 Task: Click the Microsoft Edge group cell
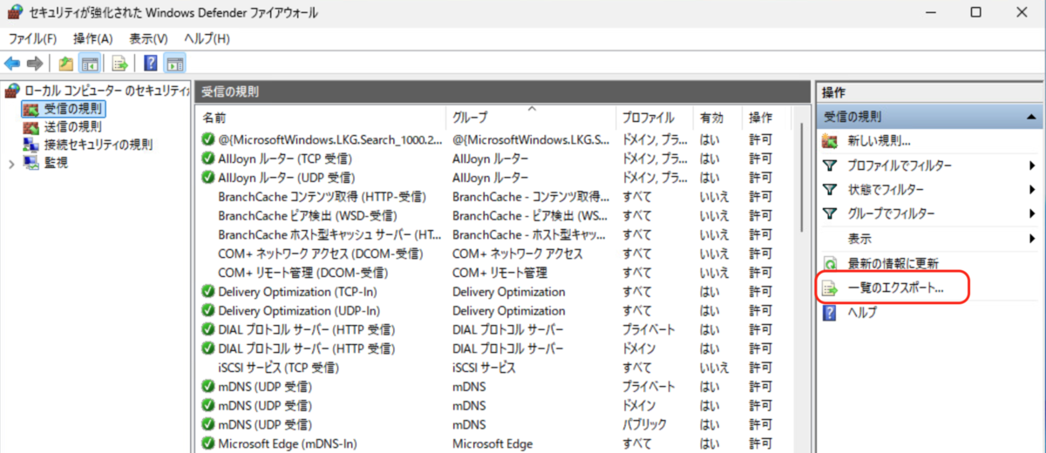pos(492,444)
